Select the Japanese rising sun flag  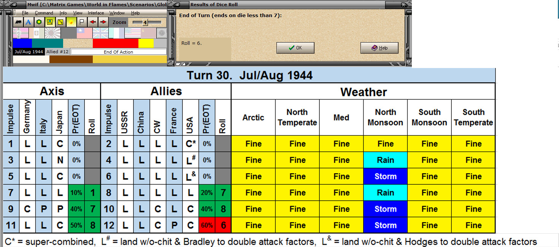point(52,33)
